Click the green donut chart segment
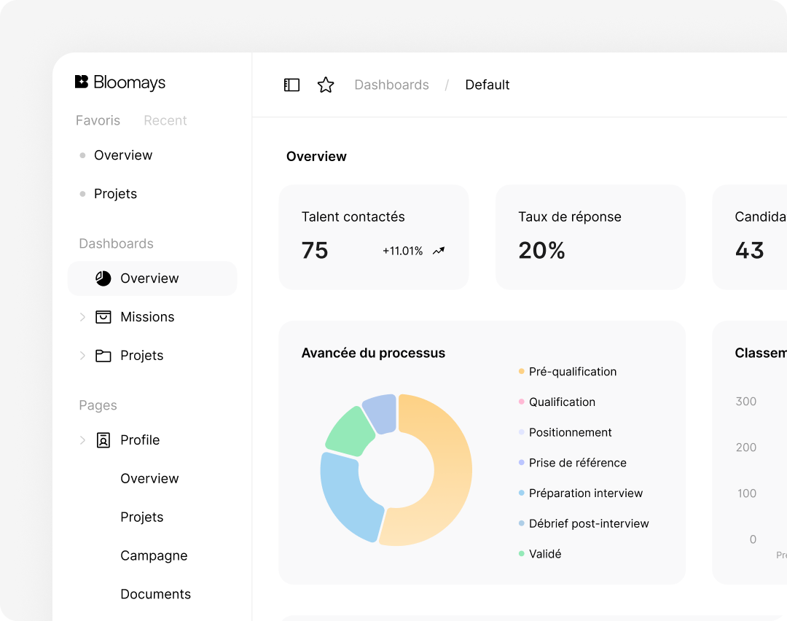The image size is (787, 621). 349,433
